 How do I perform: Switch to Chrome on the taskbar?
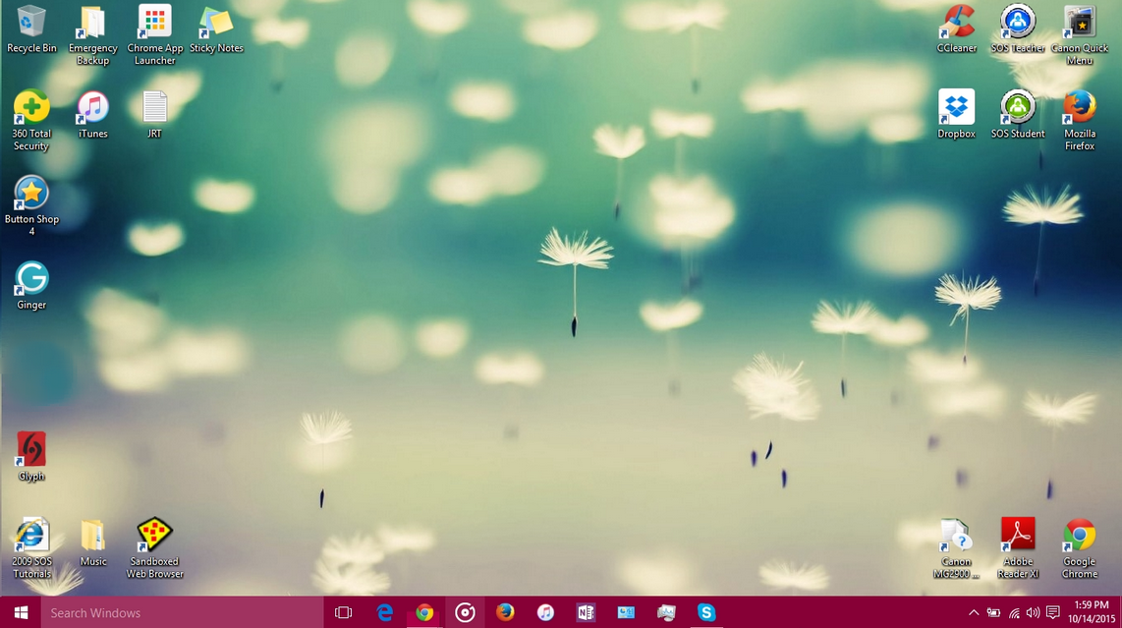pos(424,613)
